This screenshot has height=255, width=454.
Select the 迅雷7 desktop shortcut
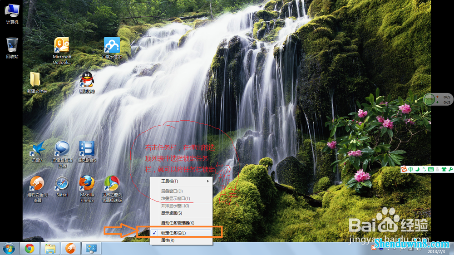37,152
